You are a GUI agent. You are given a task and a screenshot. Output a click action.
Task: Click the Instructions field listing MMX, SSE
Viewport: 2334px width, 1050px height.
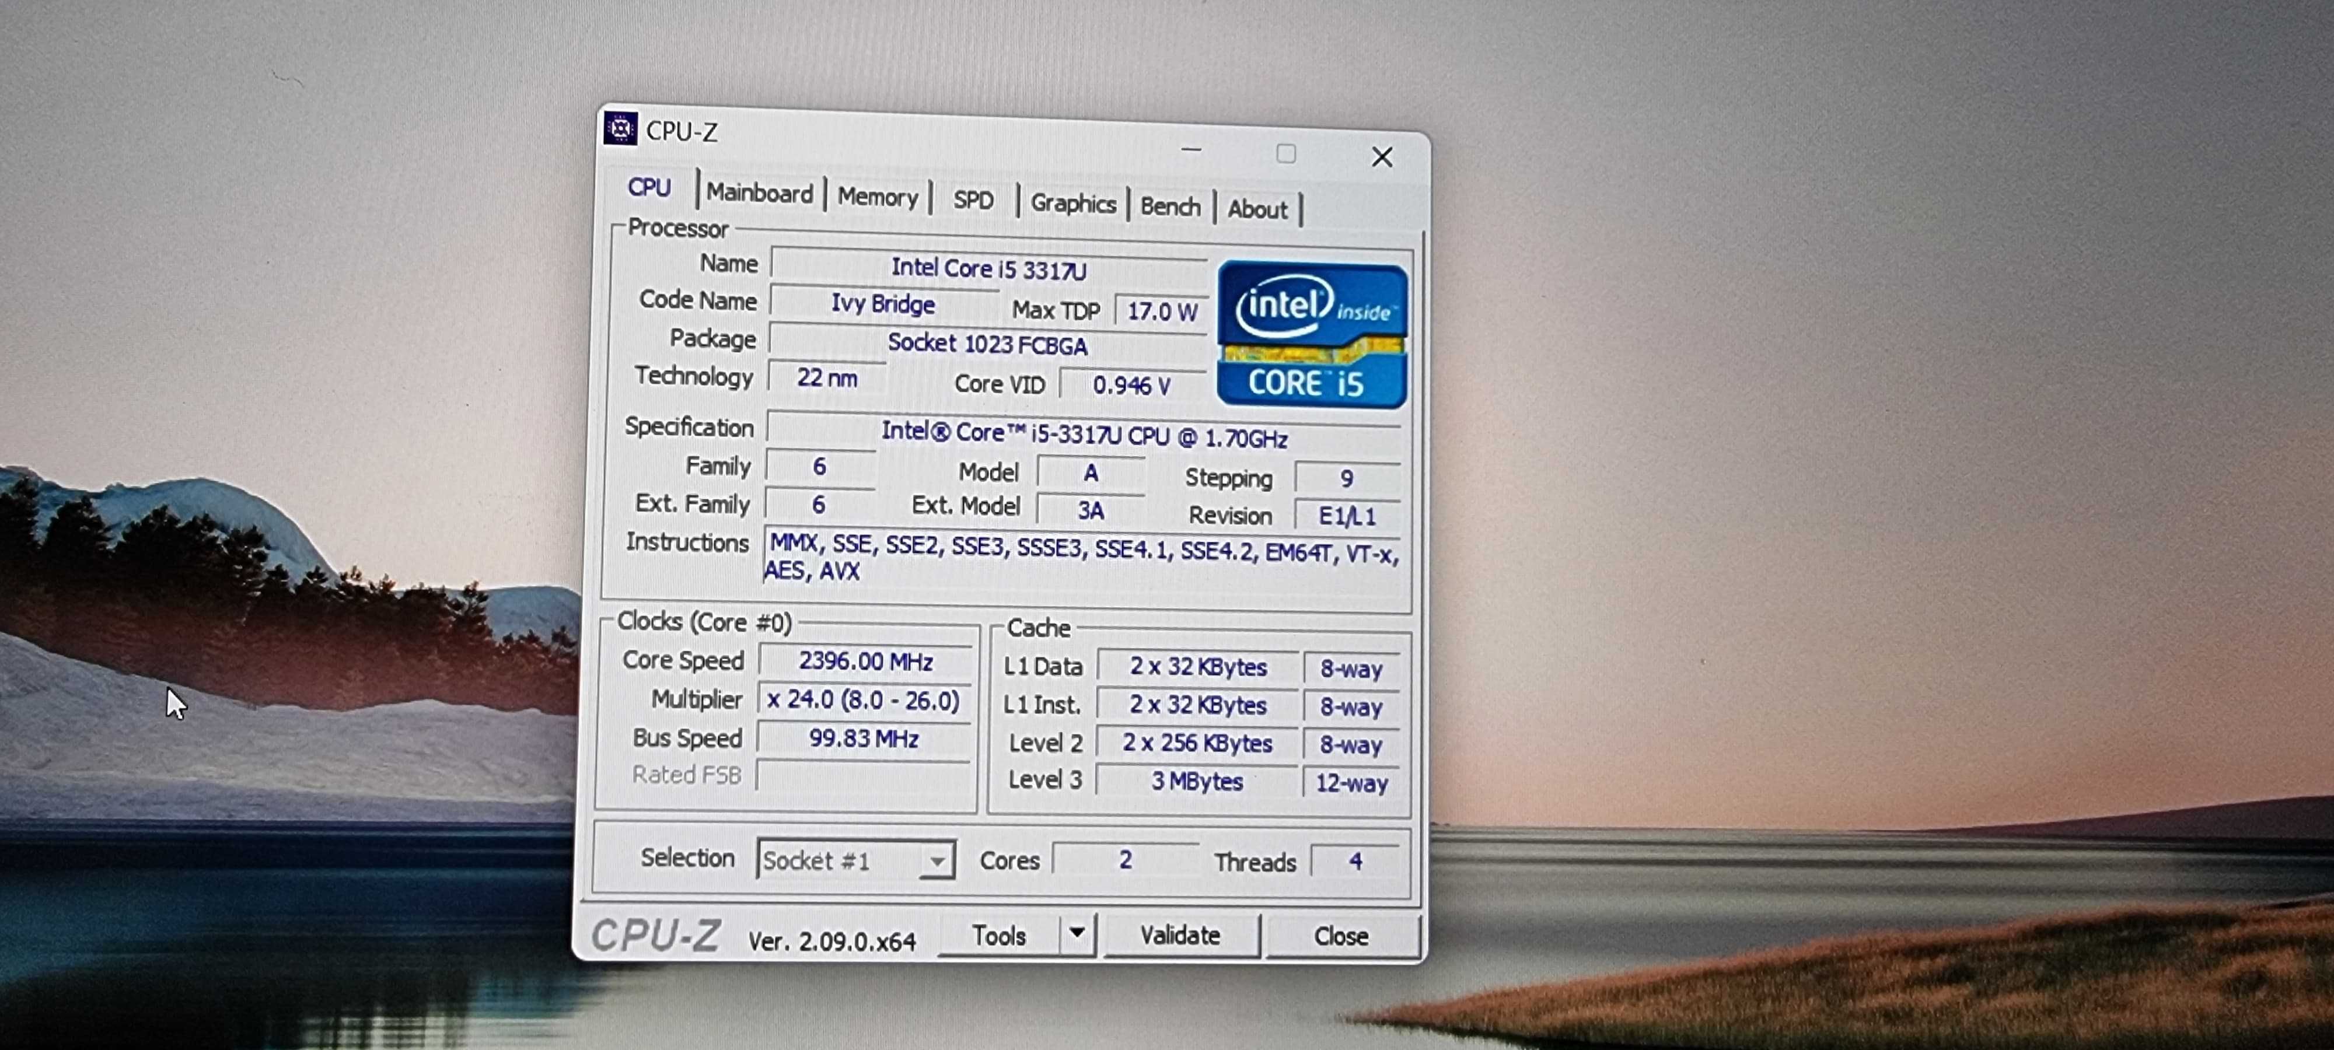1083,559
